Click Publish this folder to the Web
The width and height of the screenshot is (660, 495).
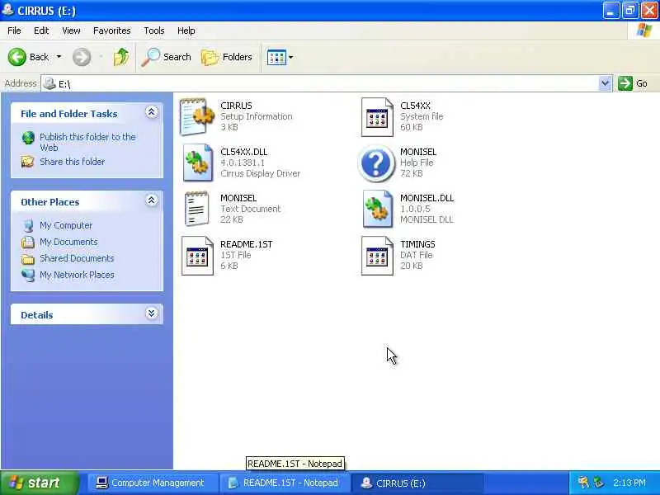pyautogui.click(x=87, y=142)
